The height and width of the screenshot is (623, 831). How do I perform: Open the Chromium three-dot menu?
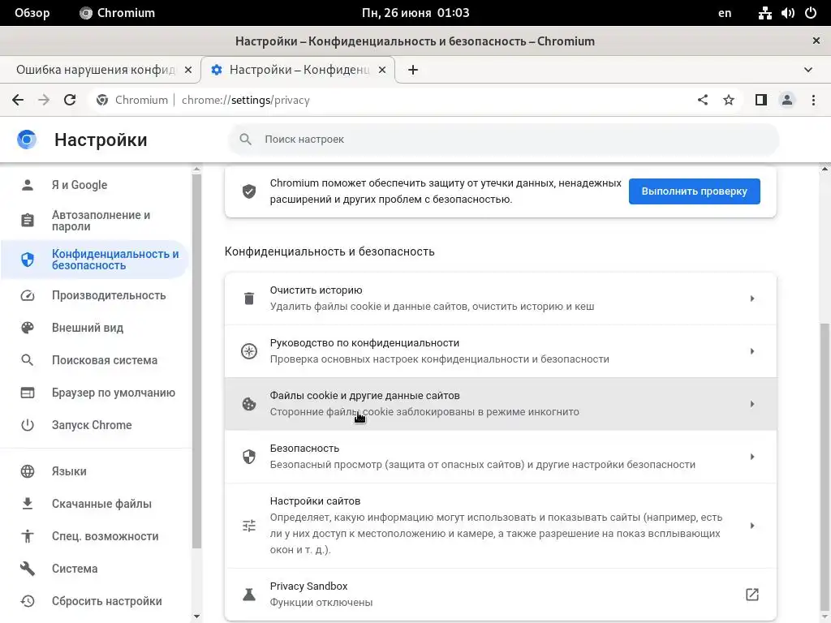click(813, 100)
